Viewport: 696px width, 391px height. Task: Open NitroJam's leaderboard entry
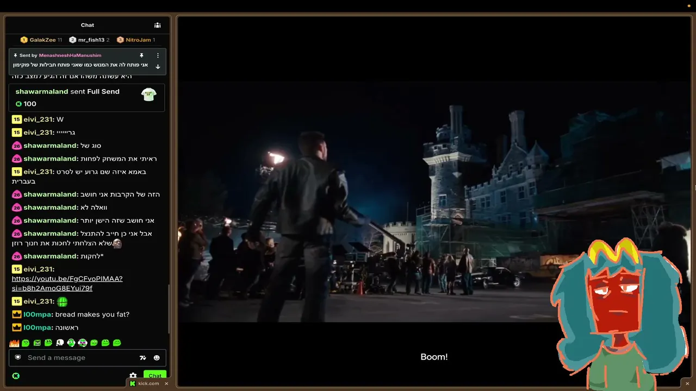[136, 40]
